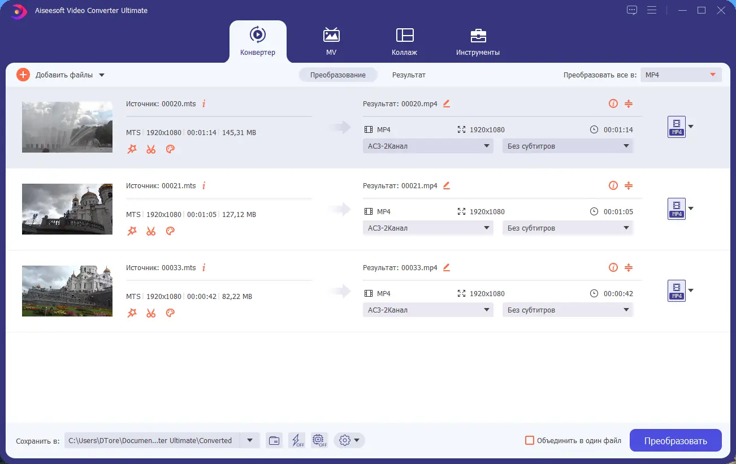The width and height of the screenshot is (736, 464).
Task: Show source info for 00021.mts
Action: [x=204, y=185]
